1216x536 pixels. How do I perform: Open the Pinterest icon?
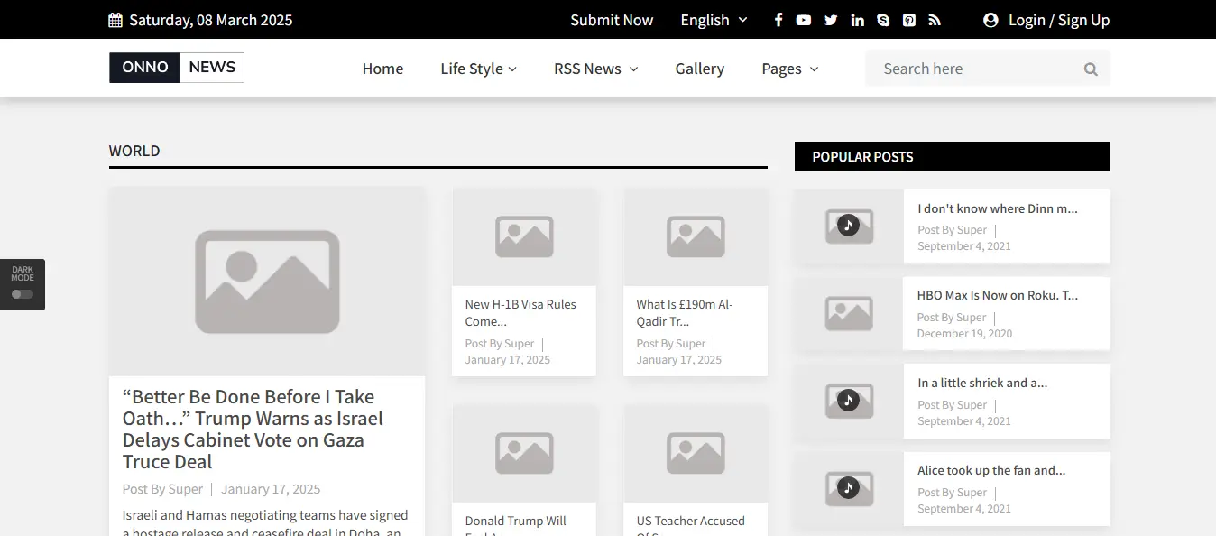[909, 20]
